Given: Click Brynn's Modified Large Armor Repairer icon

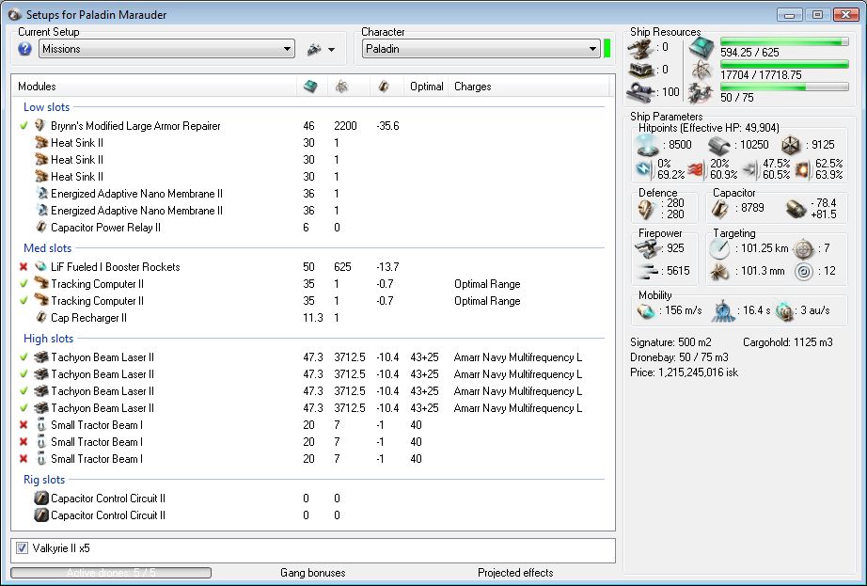Looking at the screenshot, I should 40,126.
